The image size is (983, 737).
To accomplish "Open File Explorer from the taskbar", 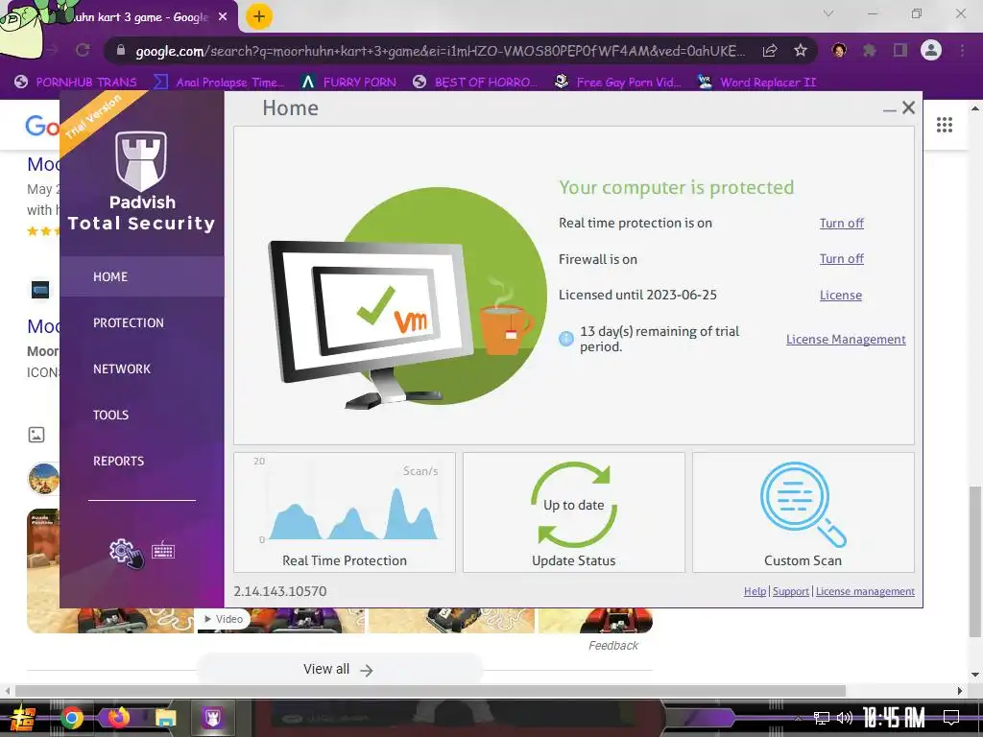I will point(165,718).
